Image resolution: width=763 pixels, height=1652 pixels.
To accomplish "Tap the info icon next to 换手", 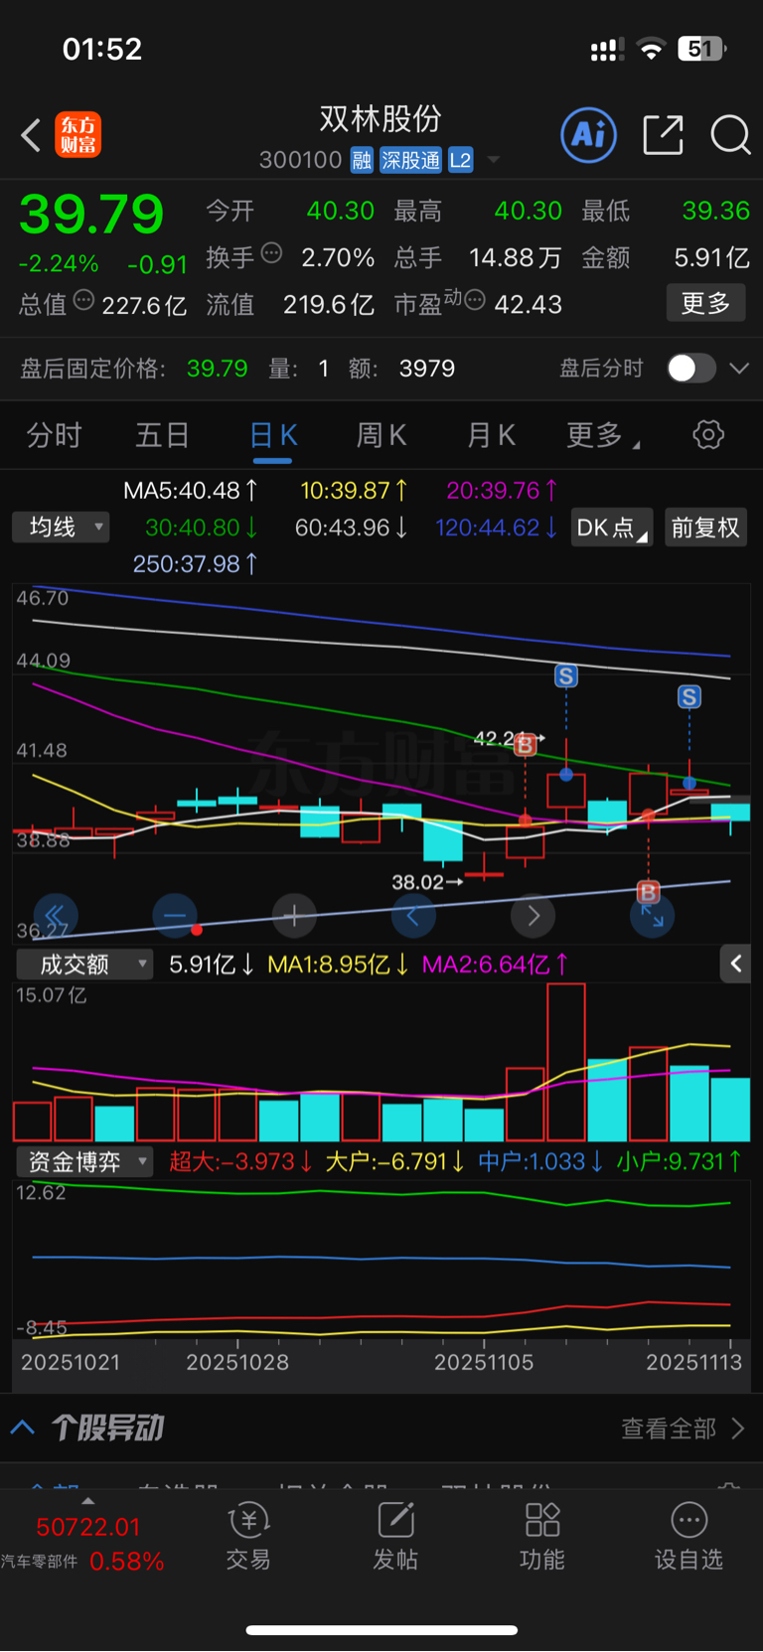I will coord(271,253).
